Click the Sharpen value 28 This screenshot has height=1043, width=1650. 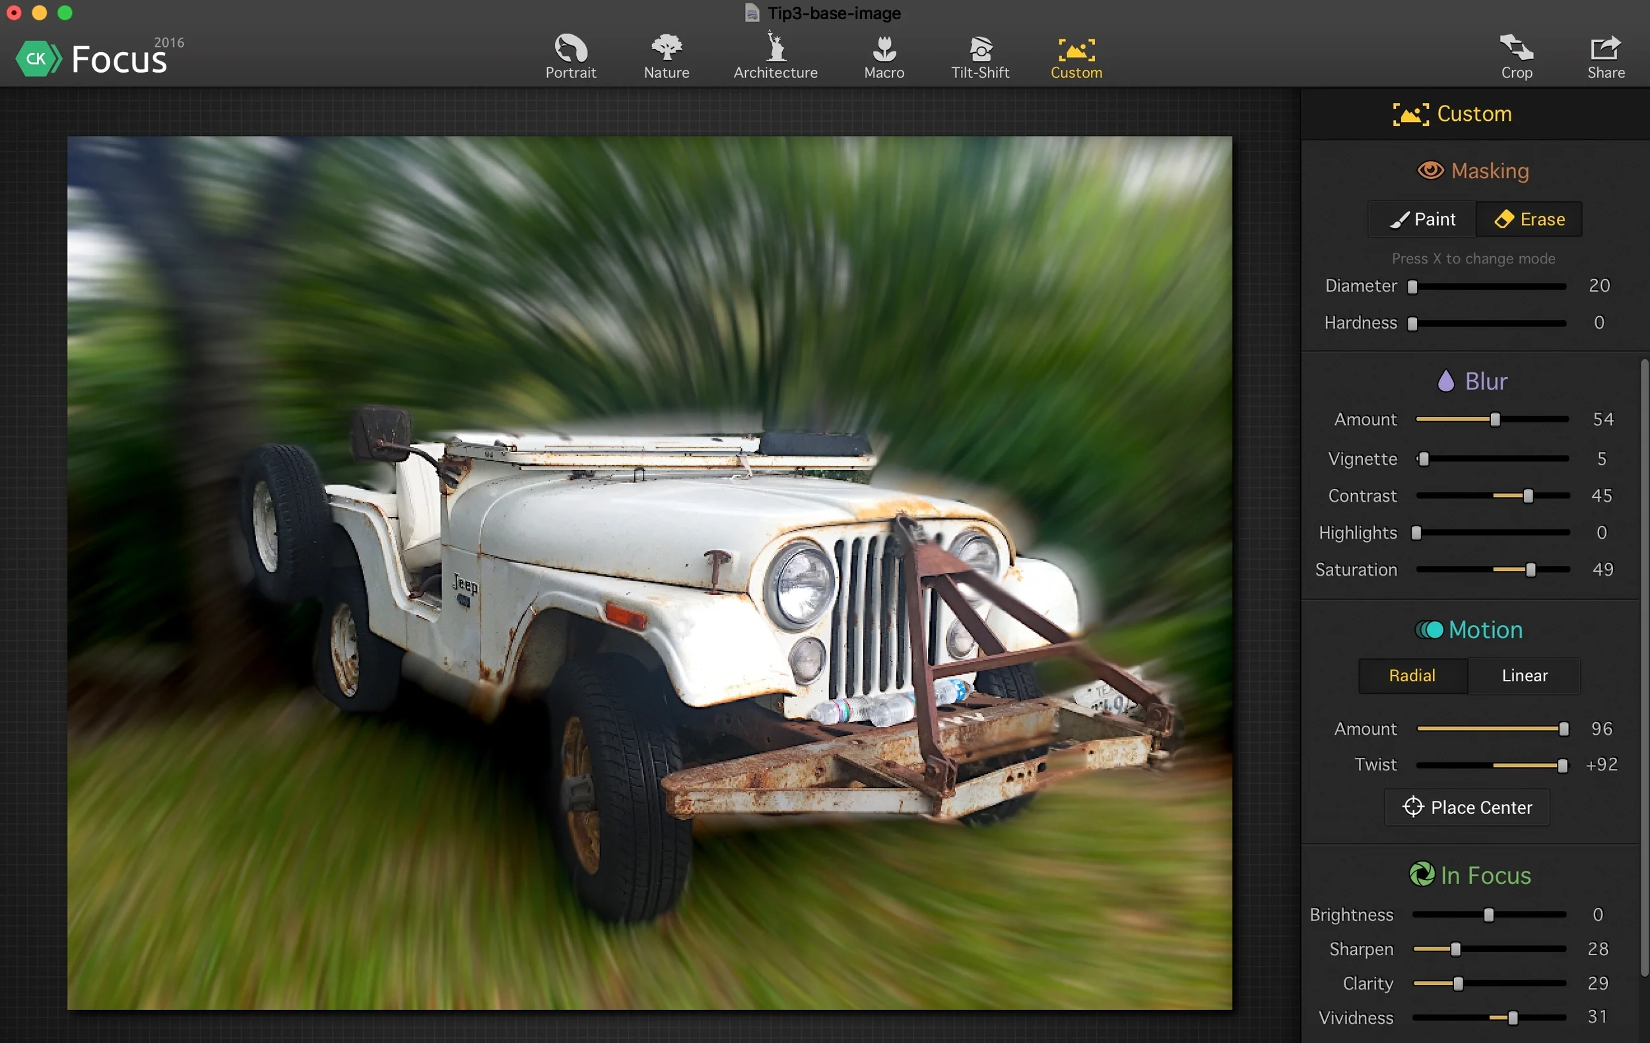tap(1597, 949)
